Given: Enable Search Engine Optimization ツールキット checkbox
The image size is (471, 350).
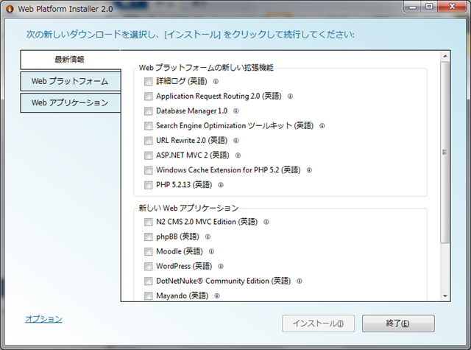Looking at the screenshot, I should point(149,126).
